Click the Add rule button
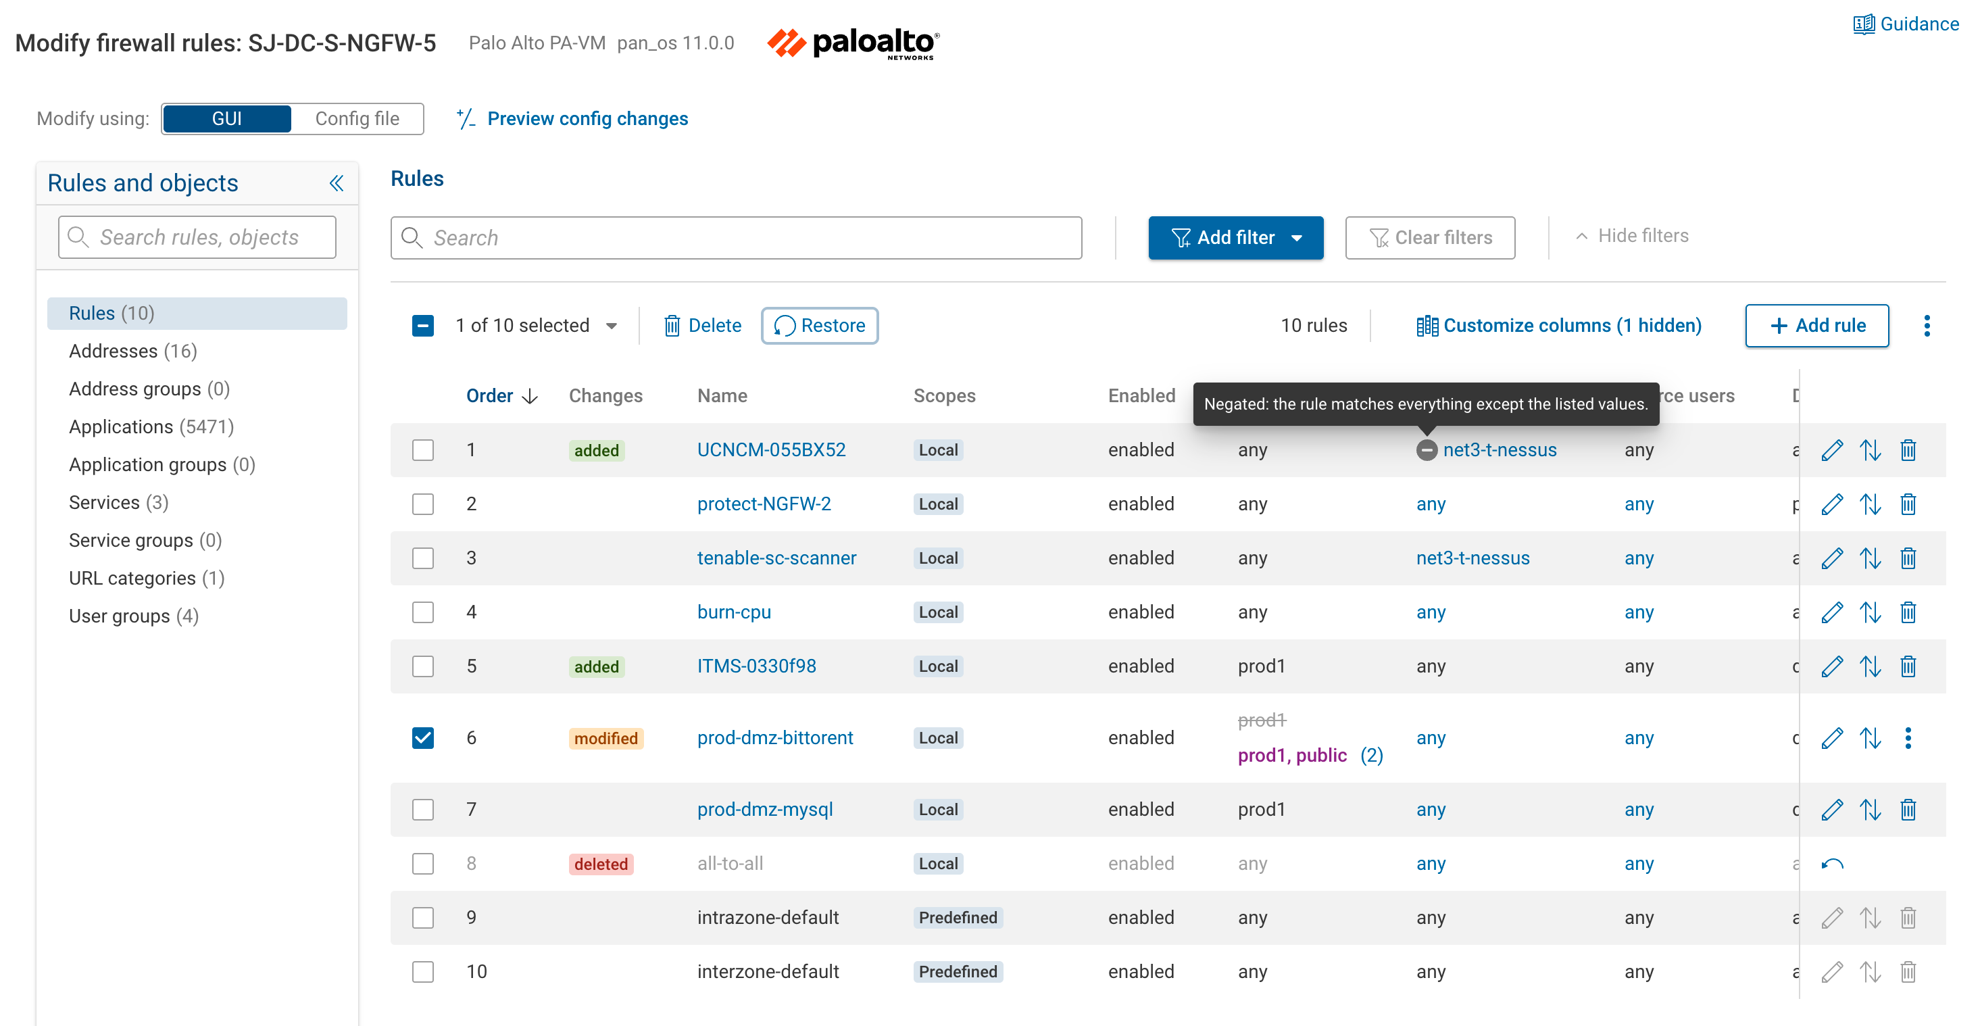 point(1817,326)
